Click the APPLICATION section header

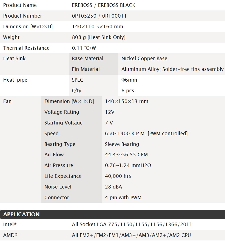point(21,214)
